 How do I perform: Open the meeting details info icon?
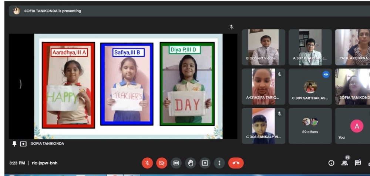click(x=331, y=163)
